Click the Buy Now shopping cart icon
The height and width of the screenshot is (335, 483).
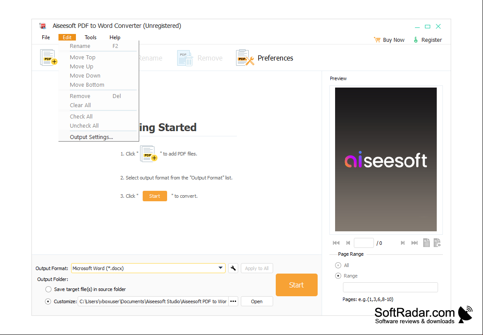tap(377, 40)
